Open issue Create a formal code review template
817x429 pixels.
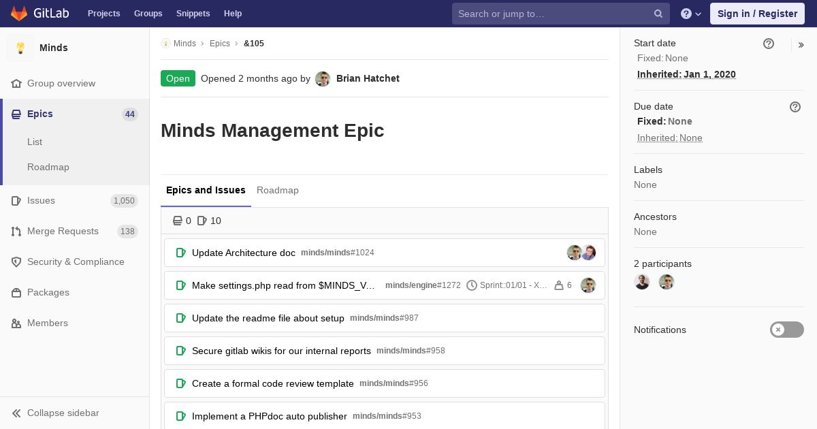273,383
